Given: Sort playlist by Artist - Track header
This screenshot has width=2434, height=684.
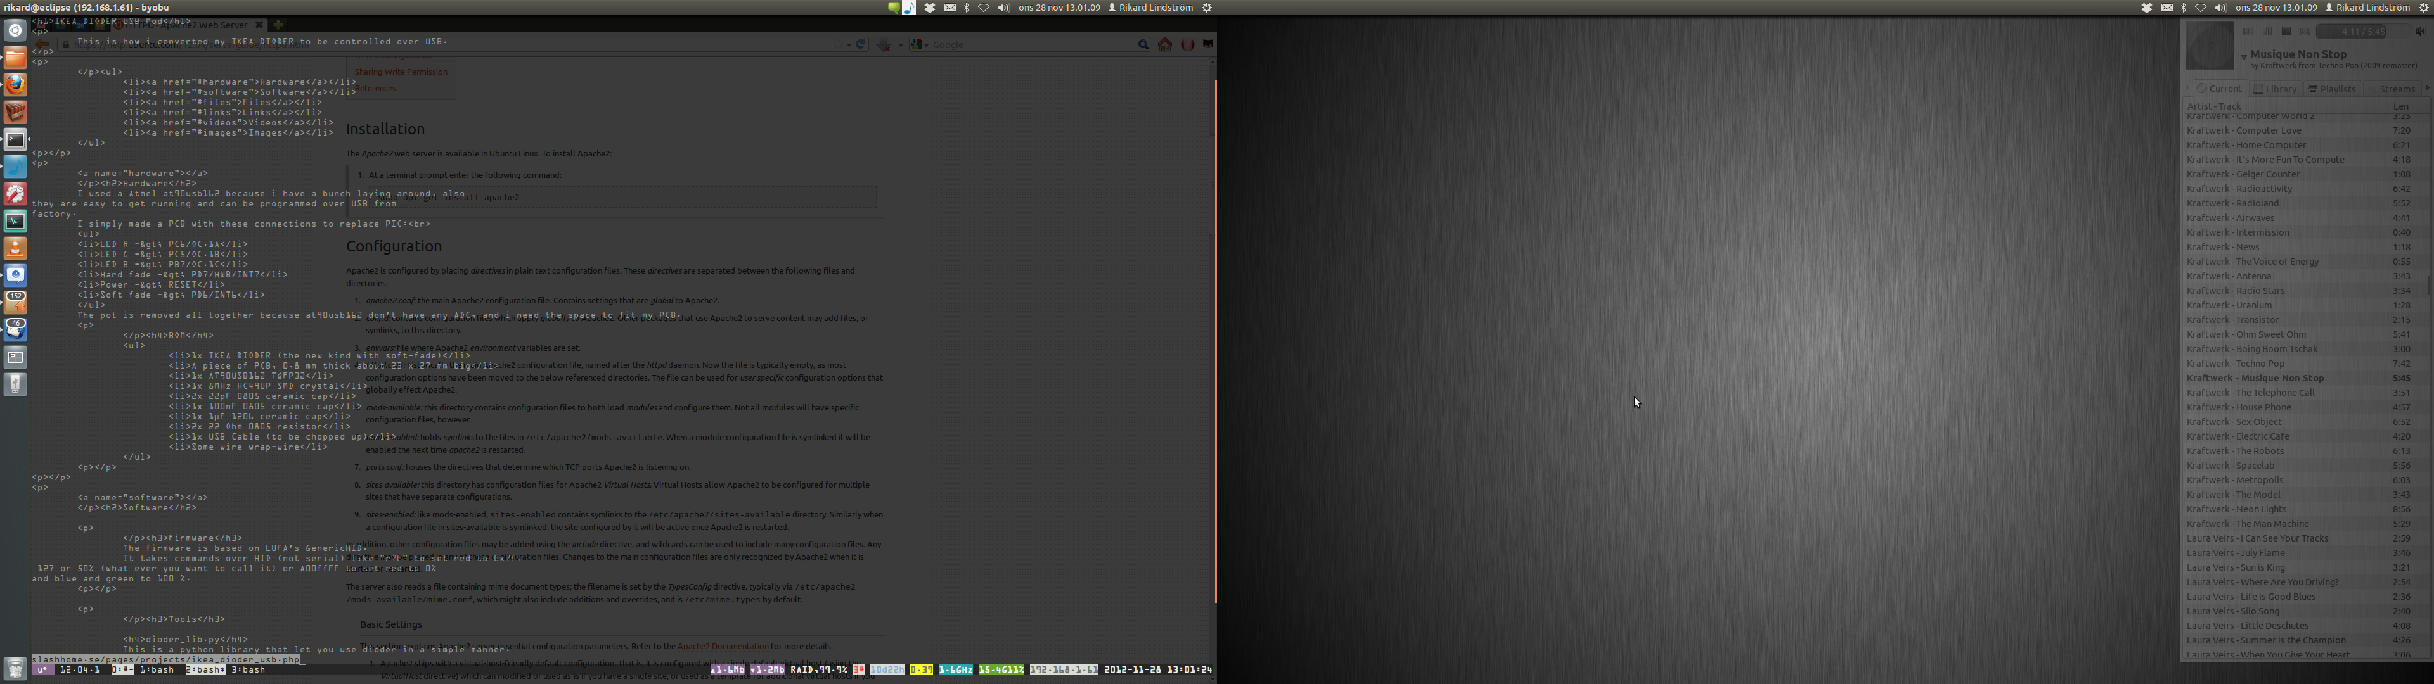Looking at the screenshot, I should [x=2286, y=106].
